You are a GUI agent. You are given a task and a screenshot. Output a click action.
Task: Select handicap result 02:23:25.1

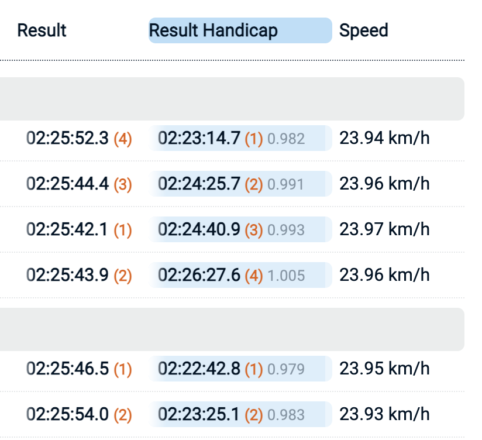[199, 414]
